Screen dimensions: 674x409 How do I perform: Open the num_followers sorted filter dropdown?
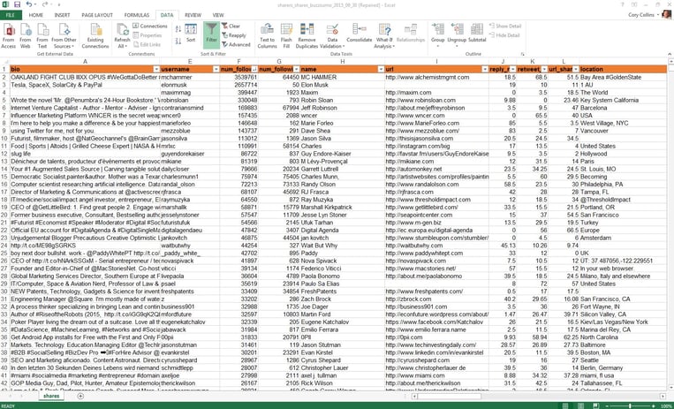coord(254,70)
